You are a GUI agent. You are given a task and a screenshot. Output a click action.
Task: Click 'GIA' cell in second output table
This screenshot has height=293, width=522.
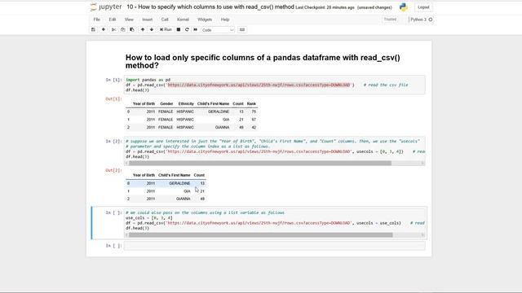click(187, 191)
